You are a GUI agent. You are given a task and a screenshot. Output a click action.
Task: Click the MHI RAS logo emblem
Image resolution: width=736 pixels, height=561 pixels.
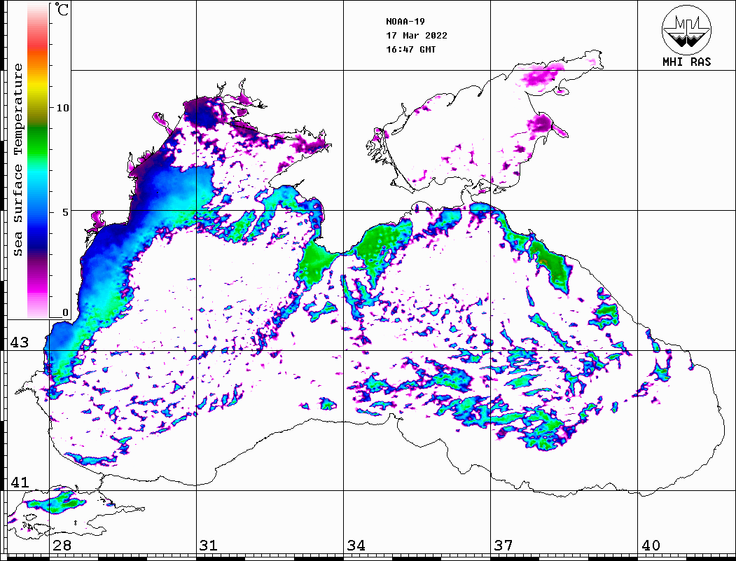[x=686, y=29]
